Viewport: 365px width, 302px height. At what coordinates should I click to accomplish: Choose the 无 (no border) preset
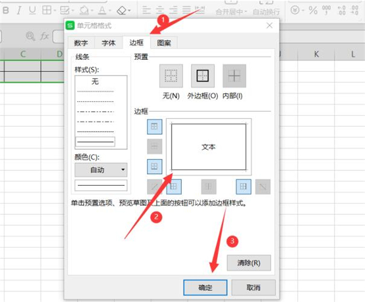[x=171, y=76]
